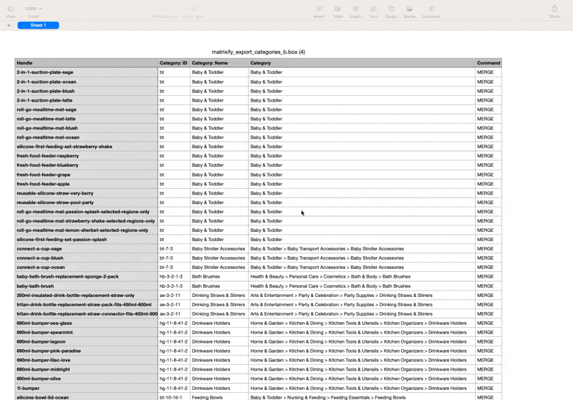573x400 pixels.
Task: Insert a Graph from toolbar
Action: coord(355,10)
